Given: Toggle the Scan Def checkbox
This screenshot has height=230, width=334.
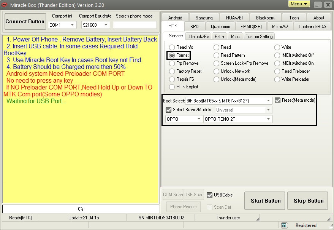Looking at the screenshot, I should tap(210, 207).
